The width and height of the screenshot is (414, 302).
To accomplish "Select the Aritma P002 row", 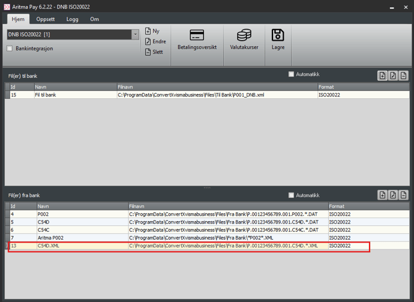I will tap(185, 238).
